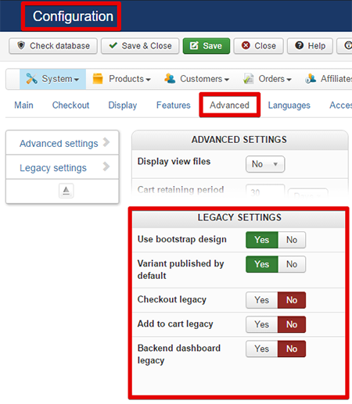The height and width of the screenshot is (404, 352).
Task: Open the cart retaining period Days dropdown
Action: click(x=307, y=194)
